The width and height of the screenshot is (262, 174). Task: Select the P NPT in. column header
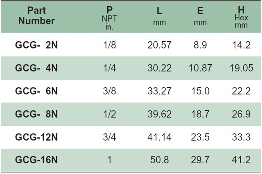pyautogui.click(x=109, y=18)
